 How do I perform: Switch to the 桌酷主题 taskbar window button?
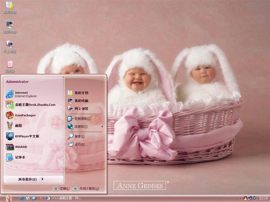[x=64, y=198]
